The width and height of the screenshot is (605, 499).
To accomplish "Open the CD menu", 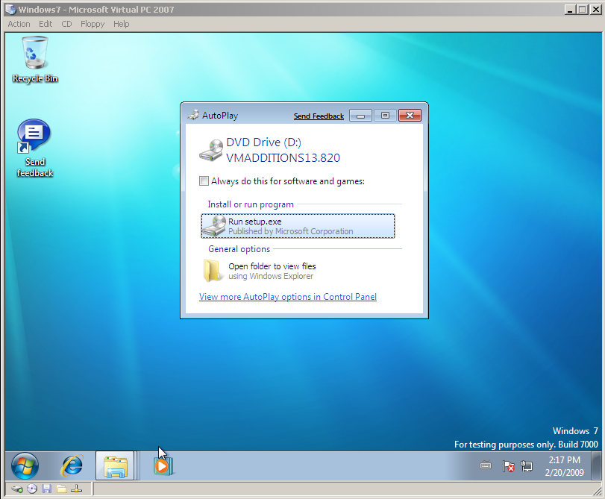I will (66, 24).
